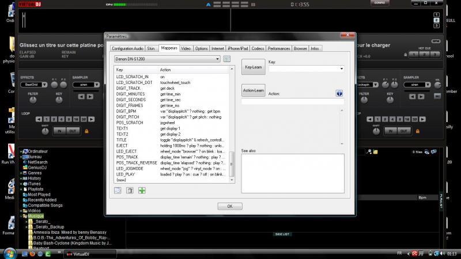Screen dimensions: 461x259
Task: Open the Options tab
Action: coord(201,48)
